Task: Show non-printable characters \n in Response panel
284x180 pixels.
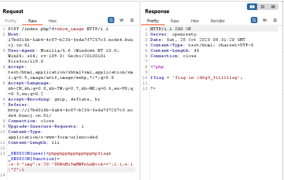Action: click(264, 20)
